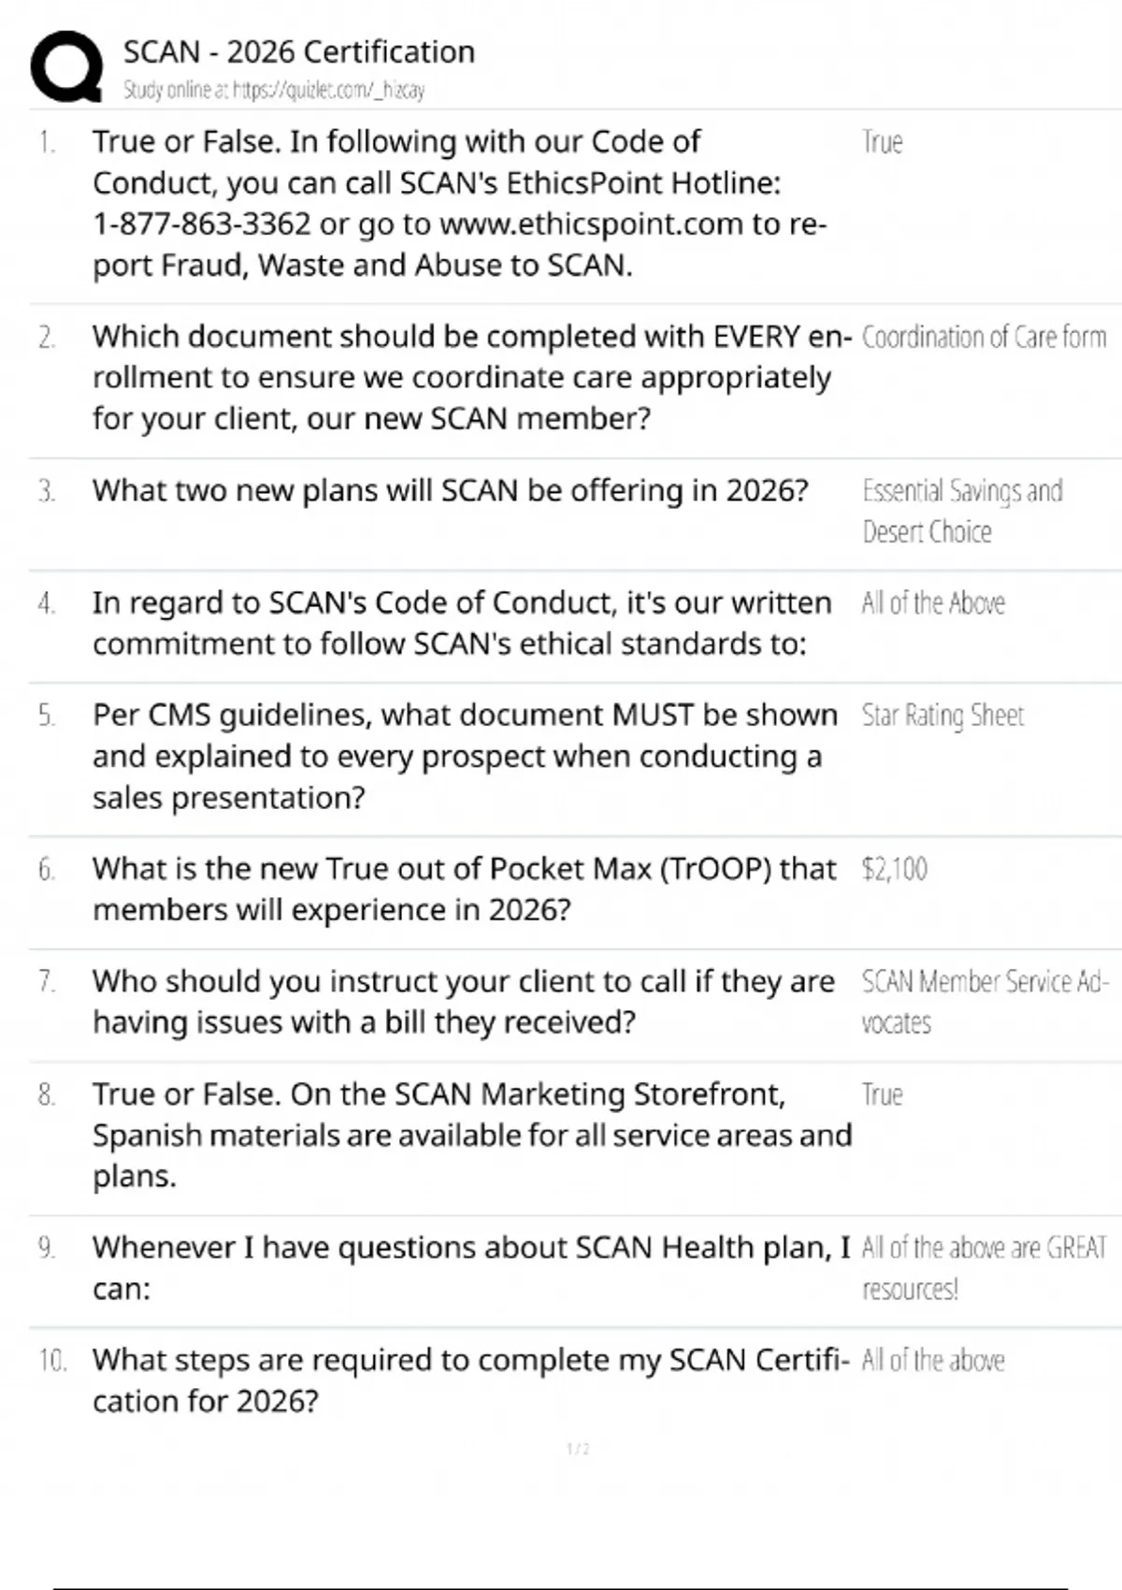This screenshot has height=1590, width=1122.
Task: Click the Code of Conduct question 4
Action: pyautogui.click(x=461, y=623)
